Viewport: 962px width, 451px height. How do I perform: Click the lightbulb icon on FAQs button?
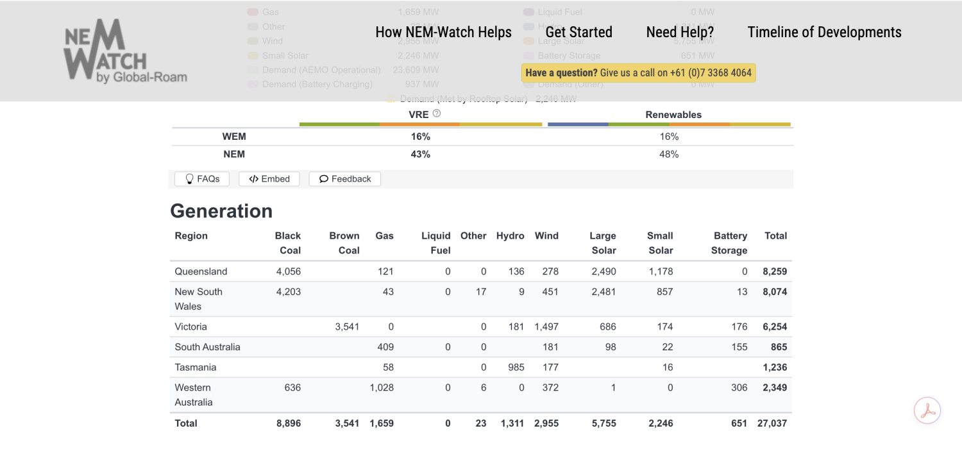coord(189,179)
